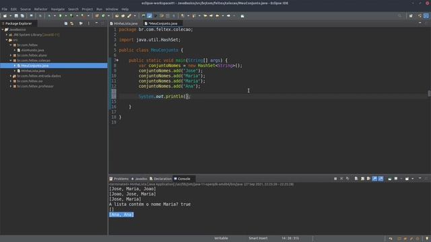
Task: Select MinhaLista.java in Package Explorer tree
Action: 33,71
